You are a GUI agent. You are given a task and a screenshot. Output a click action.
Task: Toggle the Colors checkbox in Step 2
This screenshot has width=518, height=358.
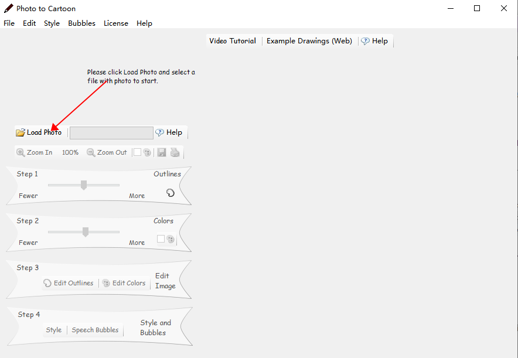(161, 238)
